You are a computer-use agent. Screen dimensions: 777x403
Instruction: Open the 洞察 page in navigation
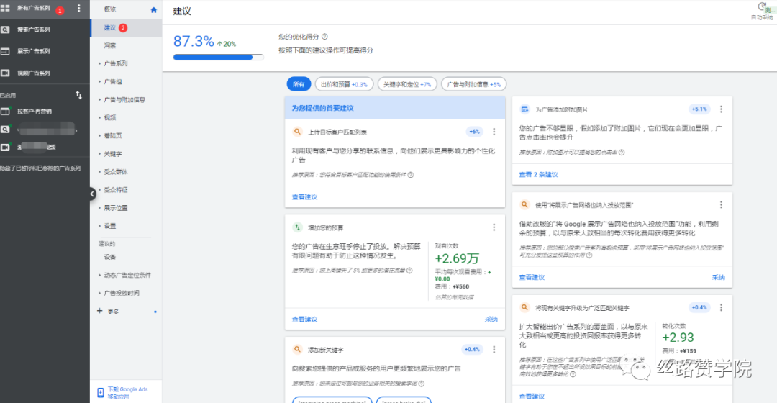pyautogui.click(x=110, y=45)
